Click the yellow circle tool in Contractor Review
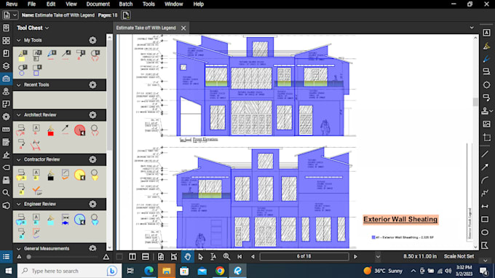The image size is (495, 278). (x=80, y=175)
